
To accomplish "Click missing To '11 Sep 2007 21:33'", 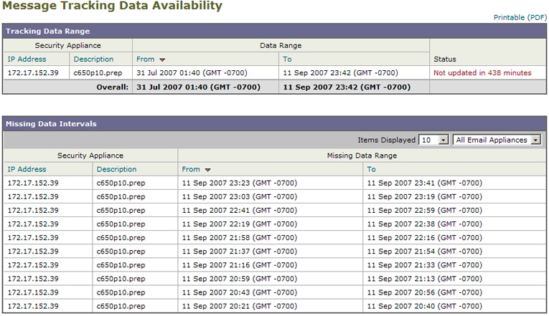I will pos(424,264).
